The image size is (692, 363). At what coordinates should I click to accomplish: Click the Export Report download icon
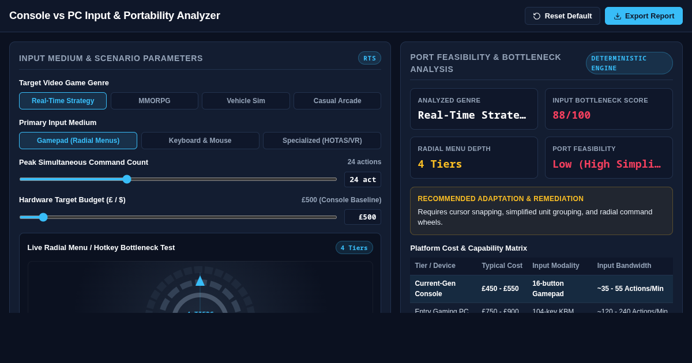pos(618,16)
